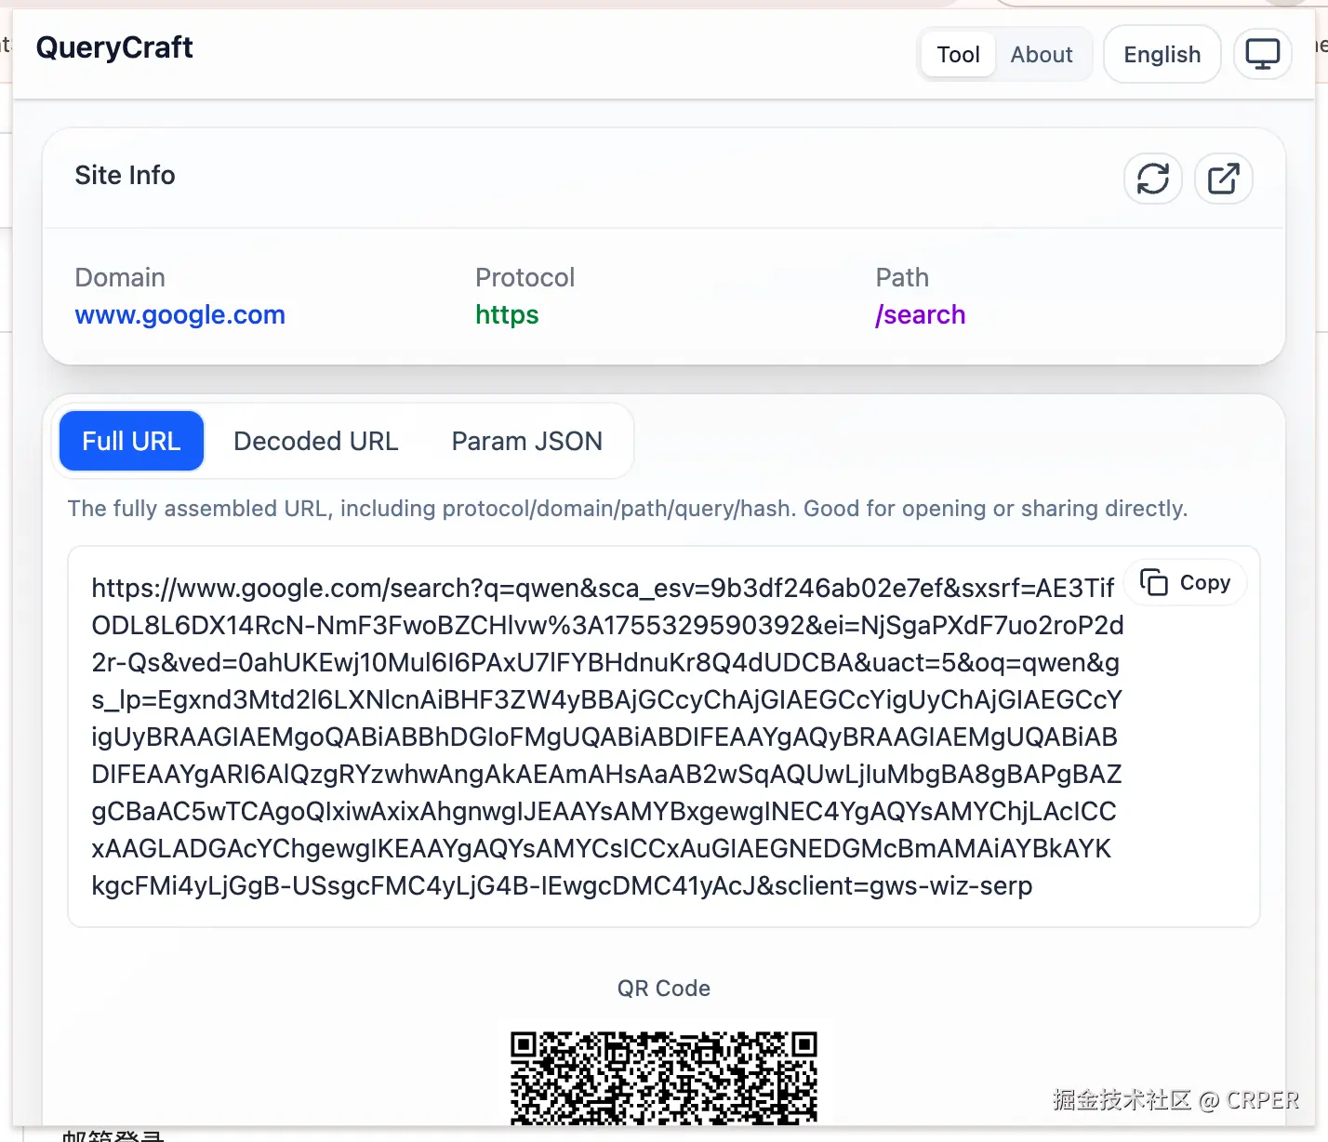Viewport: 1328px width, 1142px height.
Task: Click the /search path value
Action: (920, 314)
